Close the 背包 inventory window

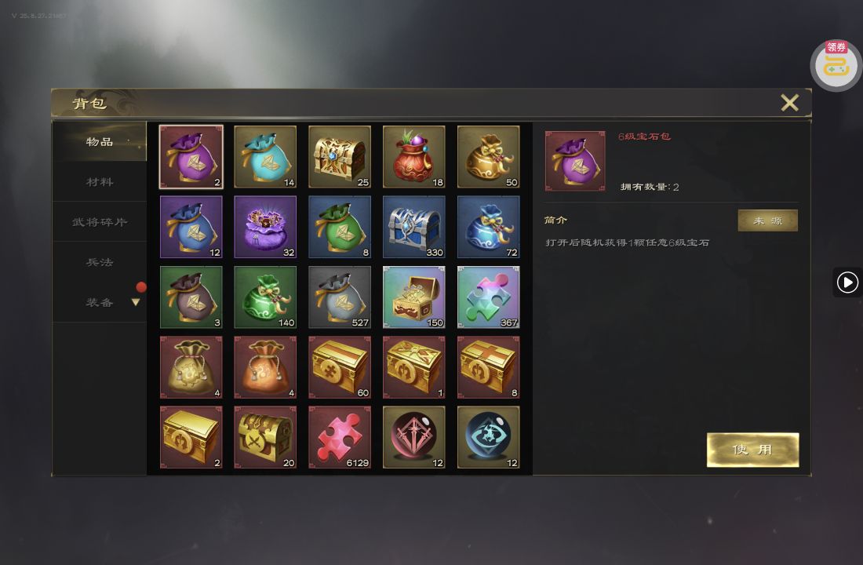click(790, 103)
